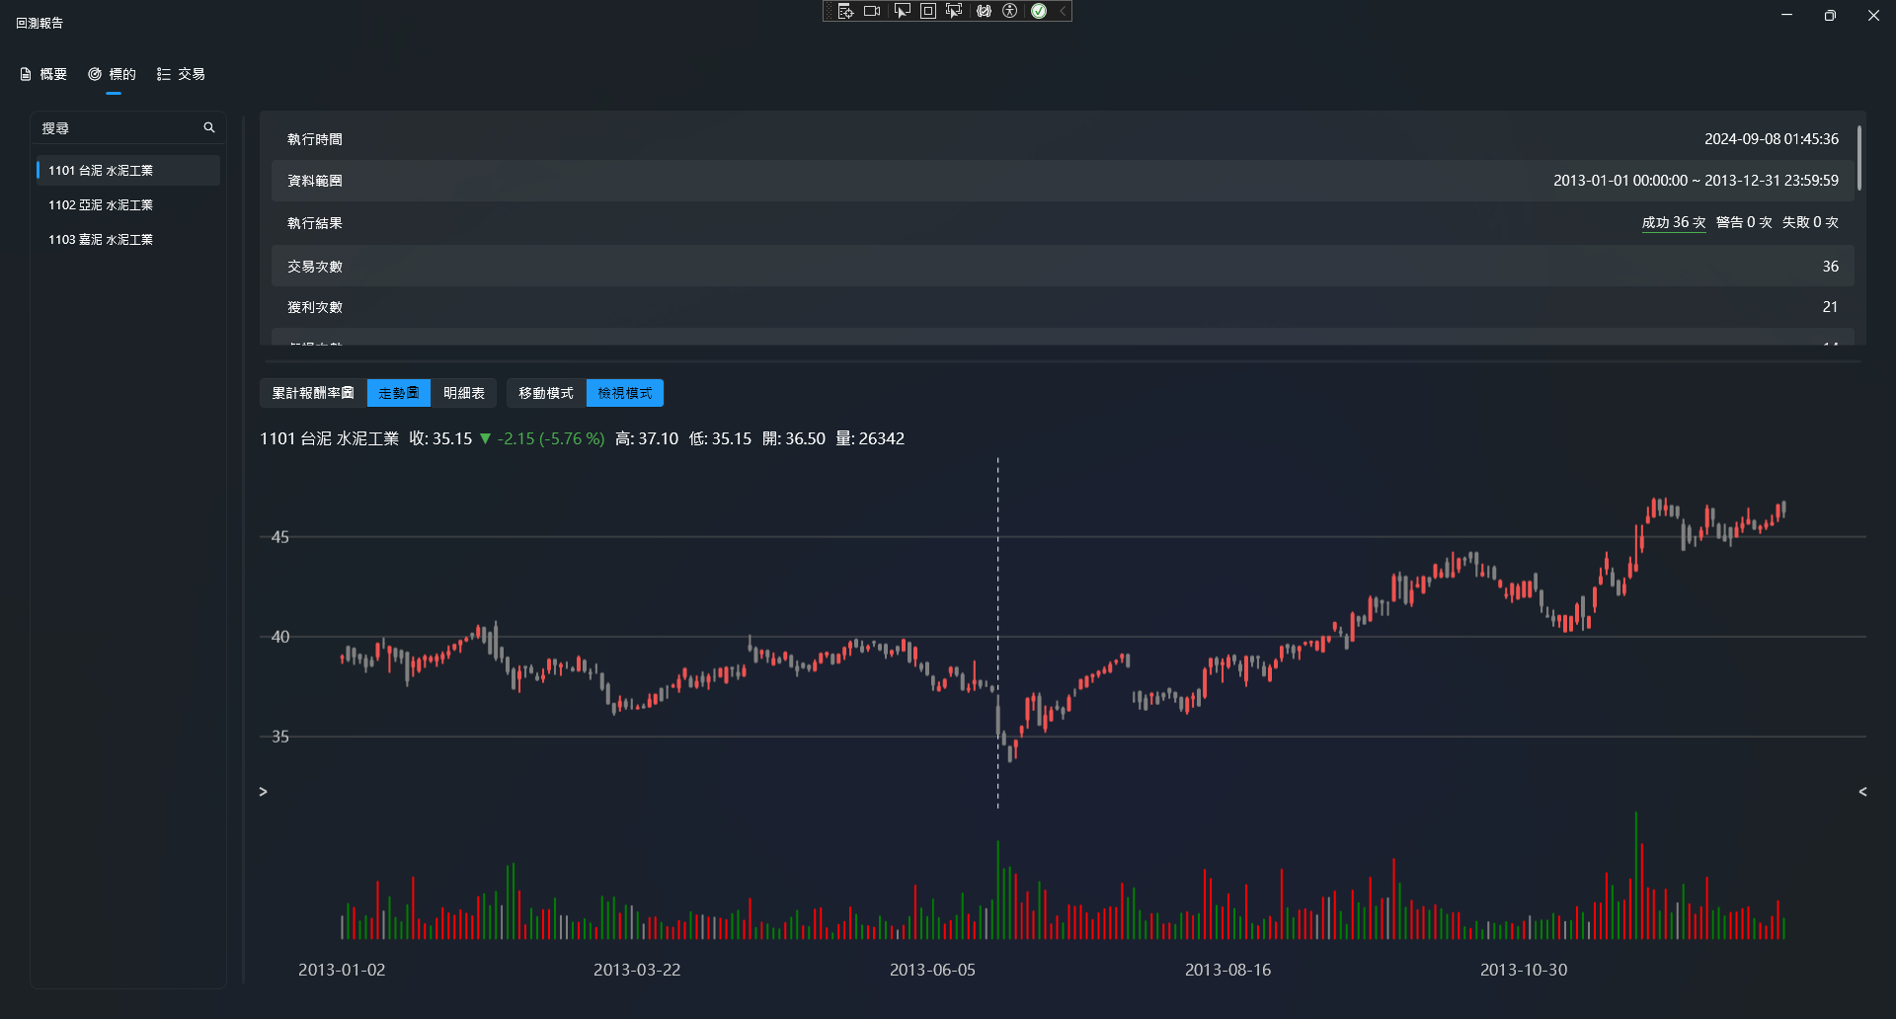Click the live visual tree icon in debug toolbar
The width and height of the screenshot is (1896, 1019).
[845, 11]
